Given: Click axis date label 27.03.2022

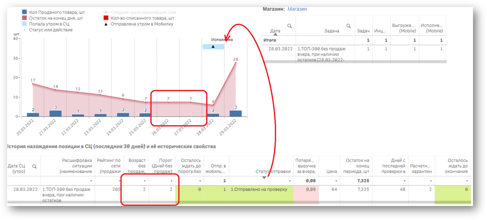Looking at the screenshot, I should click(x=183, y=128).
